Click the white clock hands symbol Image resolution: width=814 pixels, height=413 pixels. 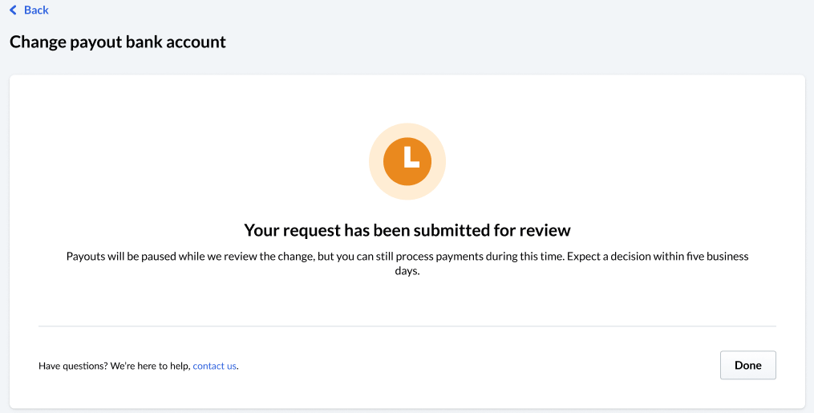(x=410, y=157)
